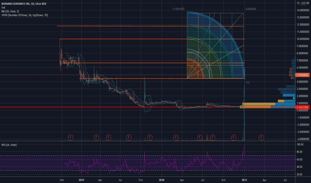Click the earnings E marker just after Oct 2019
Screen dimensions: 311x183
click(149, 137)
